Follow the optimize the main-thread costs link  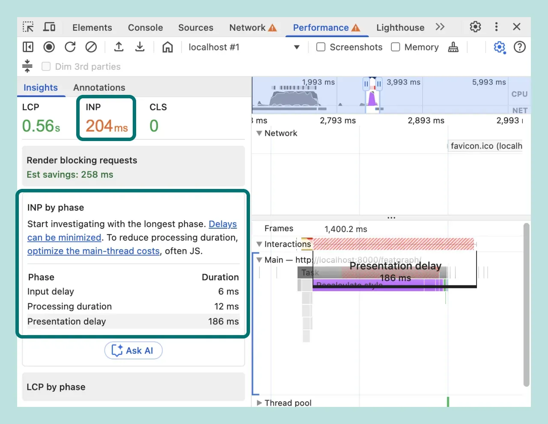point(93,251)
